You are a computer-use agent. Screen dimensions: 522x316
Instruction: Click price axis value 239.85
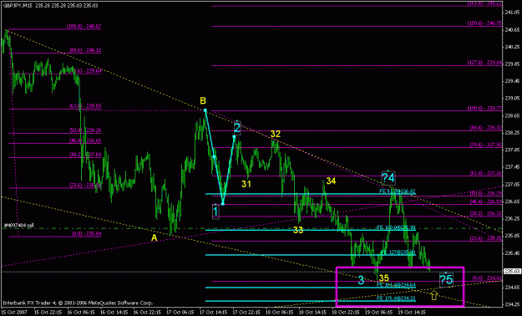point(511,64)
